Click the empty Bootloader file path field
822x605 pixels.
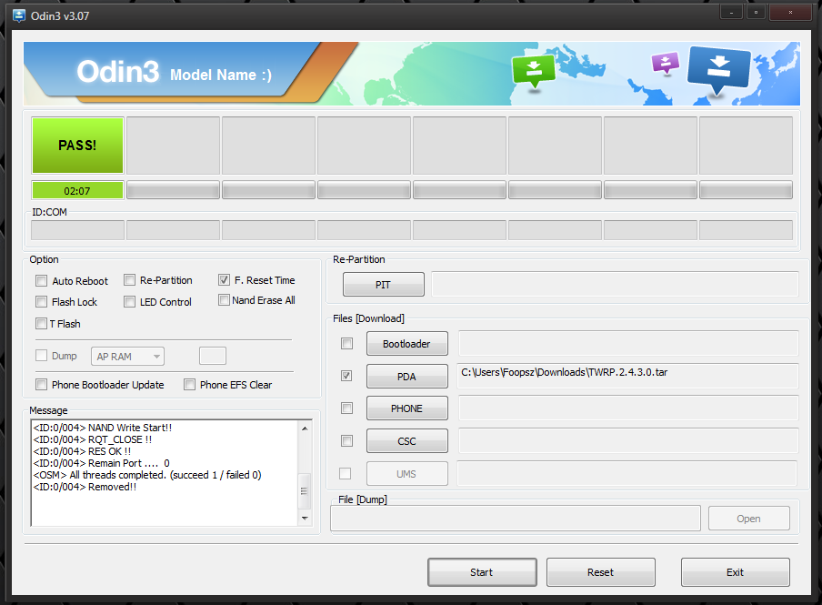[x=628, y=343]
